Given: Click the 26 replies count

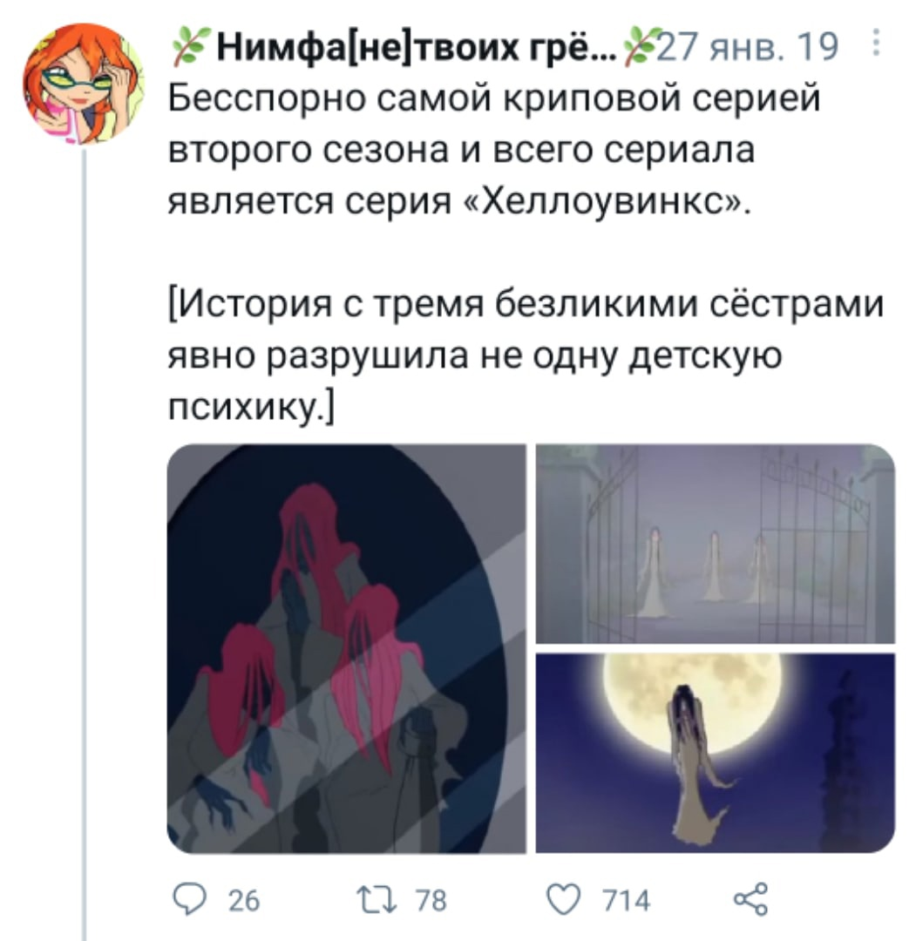Looking at the screenshot, I should [244, 900].
